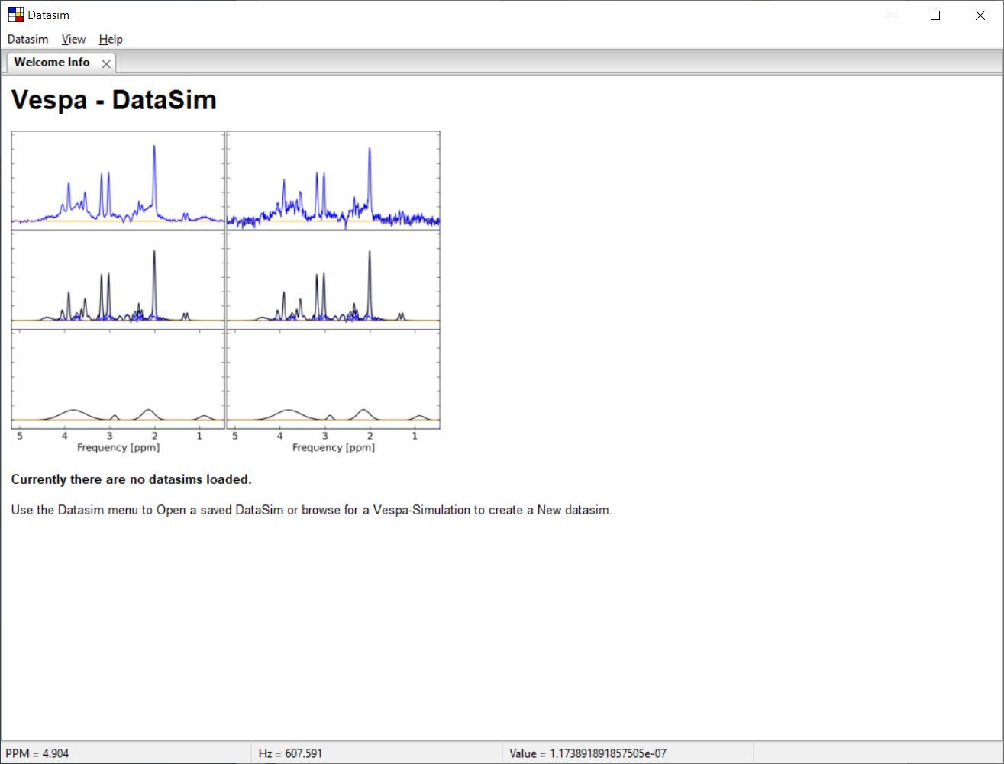The image size is (1004, 764).
Task: Select the Welcome Info tab
Action: 52,63
